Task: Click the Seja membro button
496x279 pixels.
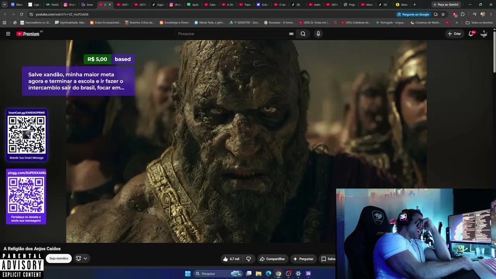Action: 59,258
